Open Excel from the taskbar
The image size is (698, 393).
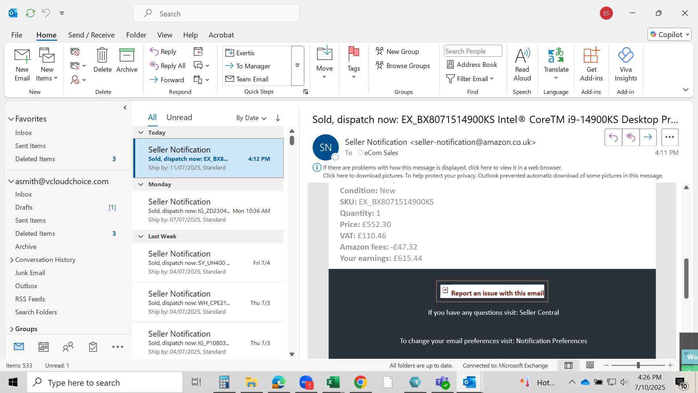pos(333,382)
